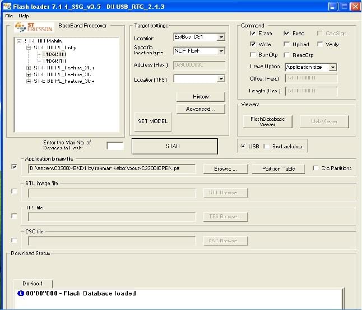
Task: Click the CSC file path field
Action: pos(112,241)
